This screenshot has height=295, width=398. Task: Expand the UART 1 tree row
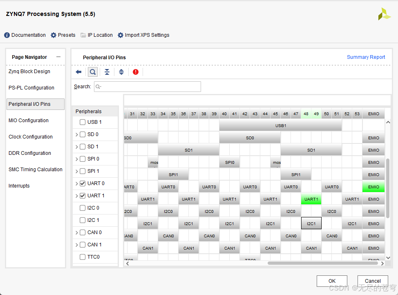77,196
